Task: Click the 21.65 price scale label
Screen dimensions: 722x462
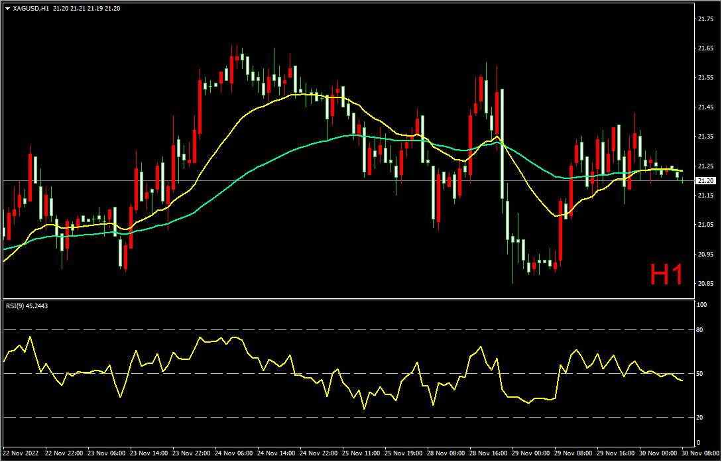Action: [706, 48]
